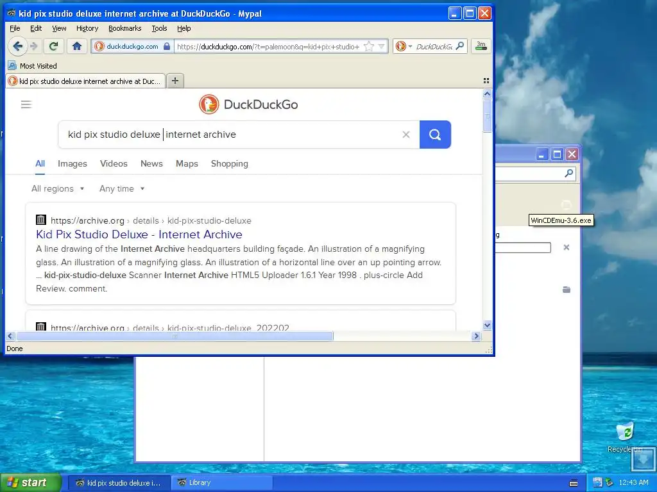
Task: Open the Bookmarks menu
Action: tap(125, 28)
